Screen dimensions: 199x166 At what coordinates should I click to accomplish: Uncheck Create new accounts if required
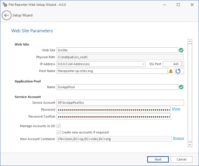tap(59, 132)
